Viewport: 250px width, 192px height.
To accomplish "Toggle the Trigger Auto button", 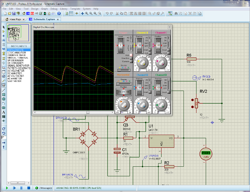I will tap(131, 55).
